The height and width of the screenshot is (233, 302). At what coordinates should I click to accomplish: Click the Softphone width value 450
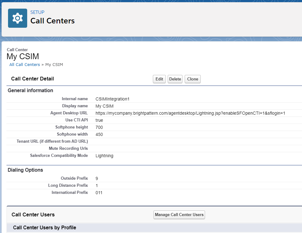[x=99, y=135]
